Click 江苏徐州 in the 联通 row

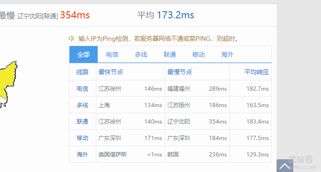coord(110,121)
